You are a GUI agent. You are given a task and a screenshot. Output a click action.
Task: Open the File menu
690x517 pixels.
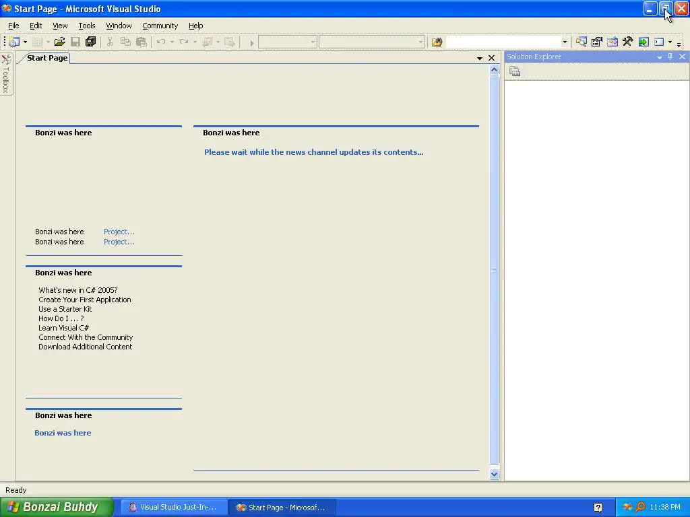pos(13,26)
